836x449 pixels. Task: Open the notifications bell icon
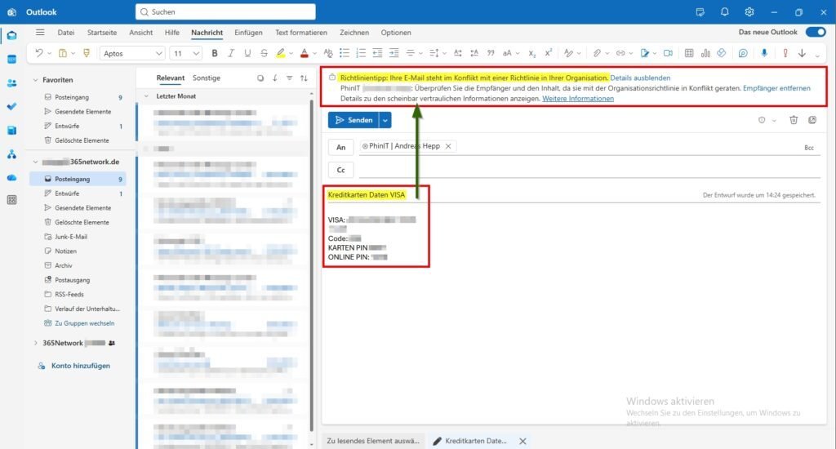[x=724, y=12]
